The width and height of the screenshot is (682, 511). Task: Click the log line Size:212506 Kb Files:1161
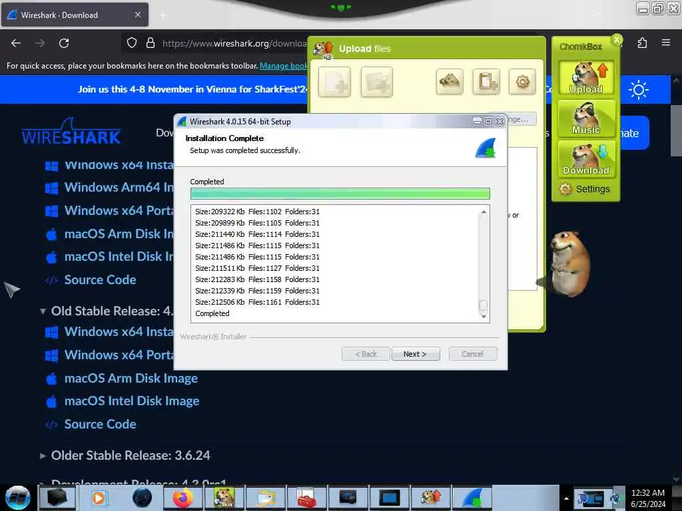[258, 303]
